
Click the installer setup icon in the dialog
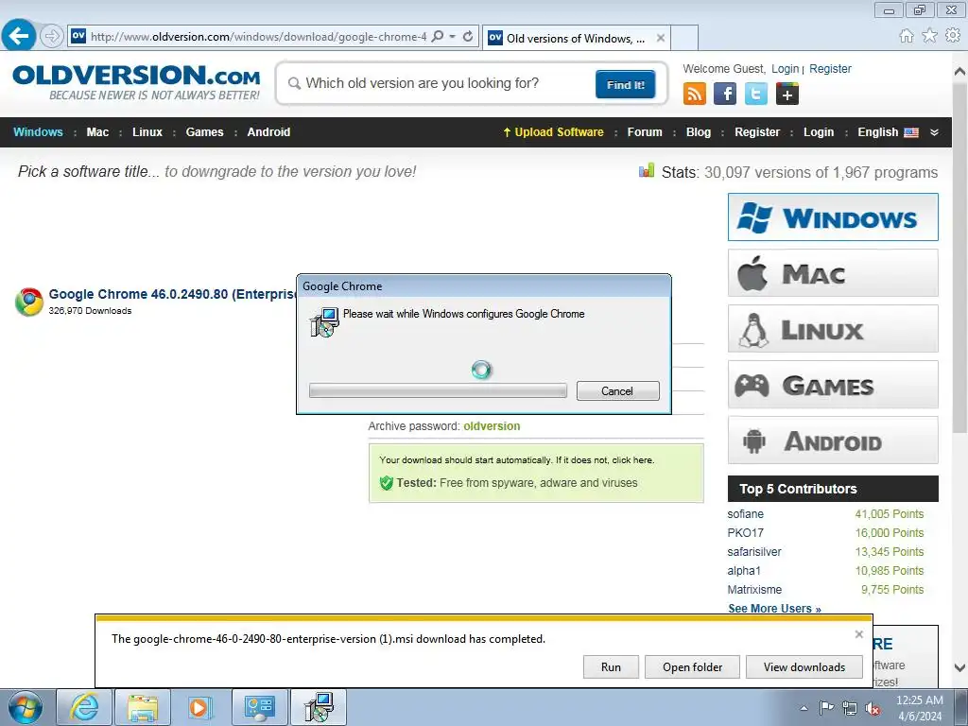tap(324, 322)
